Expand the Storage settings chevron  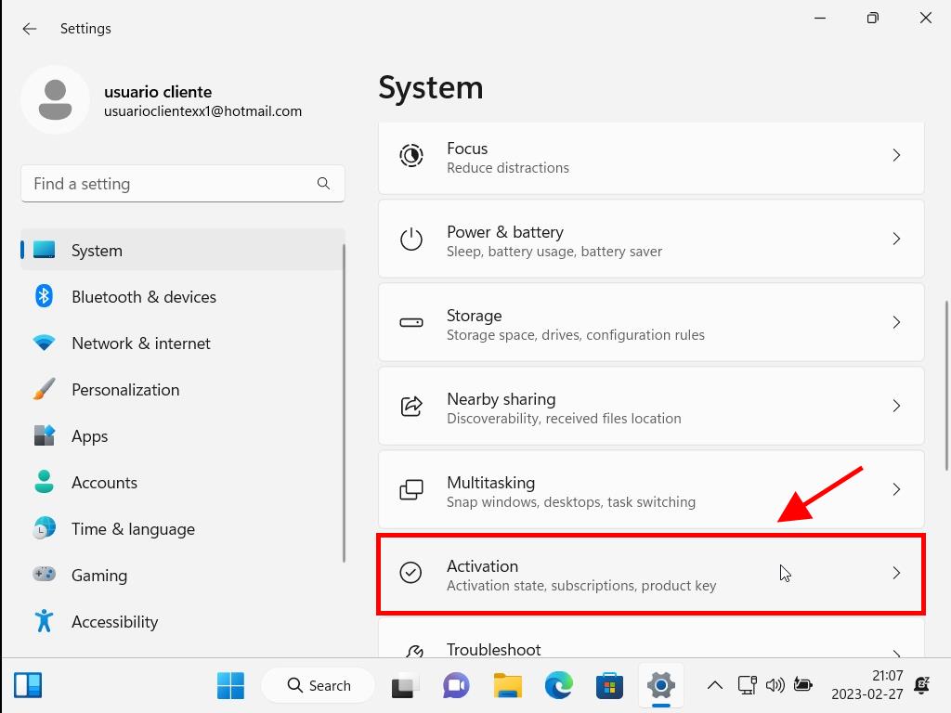coord(896,322)
